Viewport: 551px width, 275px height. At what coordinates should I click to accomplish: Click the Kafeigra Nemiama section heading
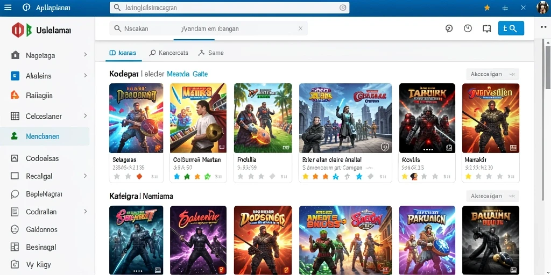click(142, 196)
